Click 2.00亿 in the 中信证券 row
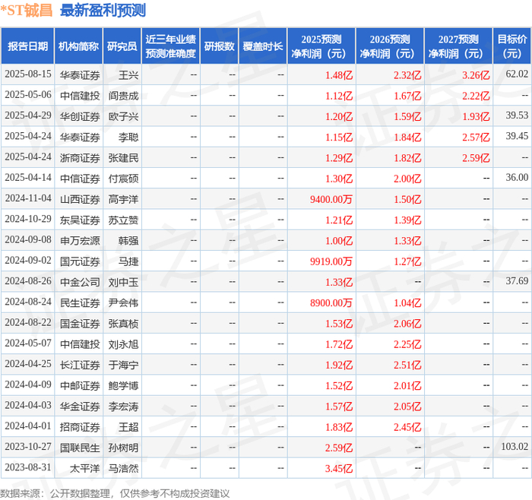This screenshot has height=500, width=532. 407,179
